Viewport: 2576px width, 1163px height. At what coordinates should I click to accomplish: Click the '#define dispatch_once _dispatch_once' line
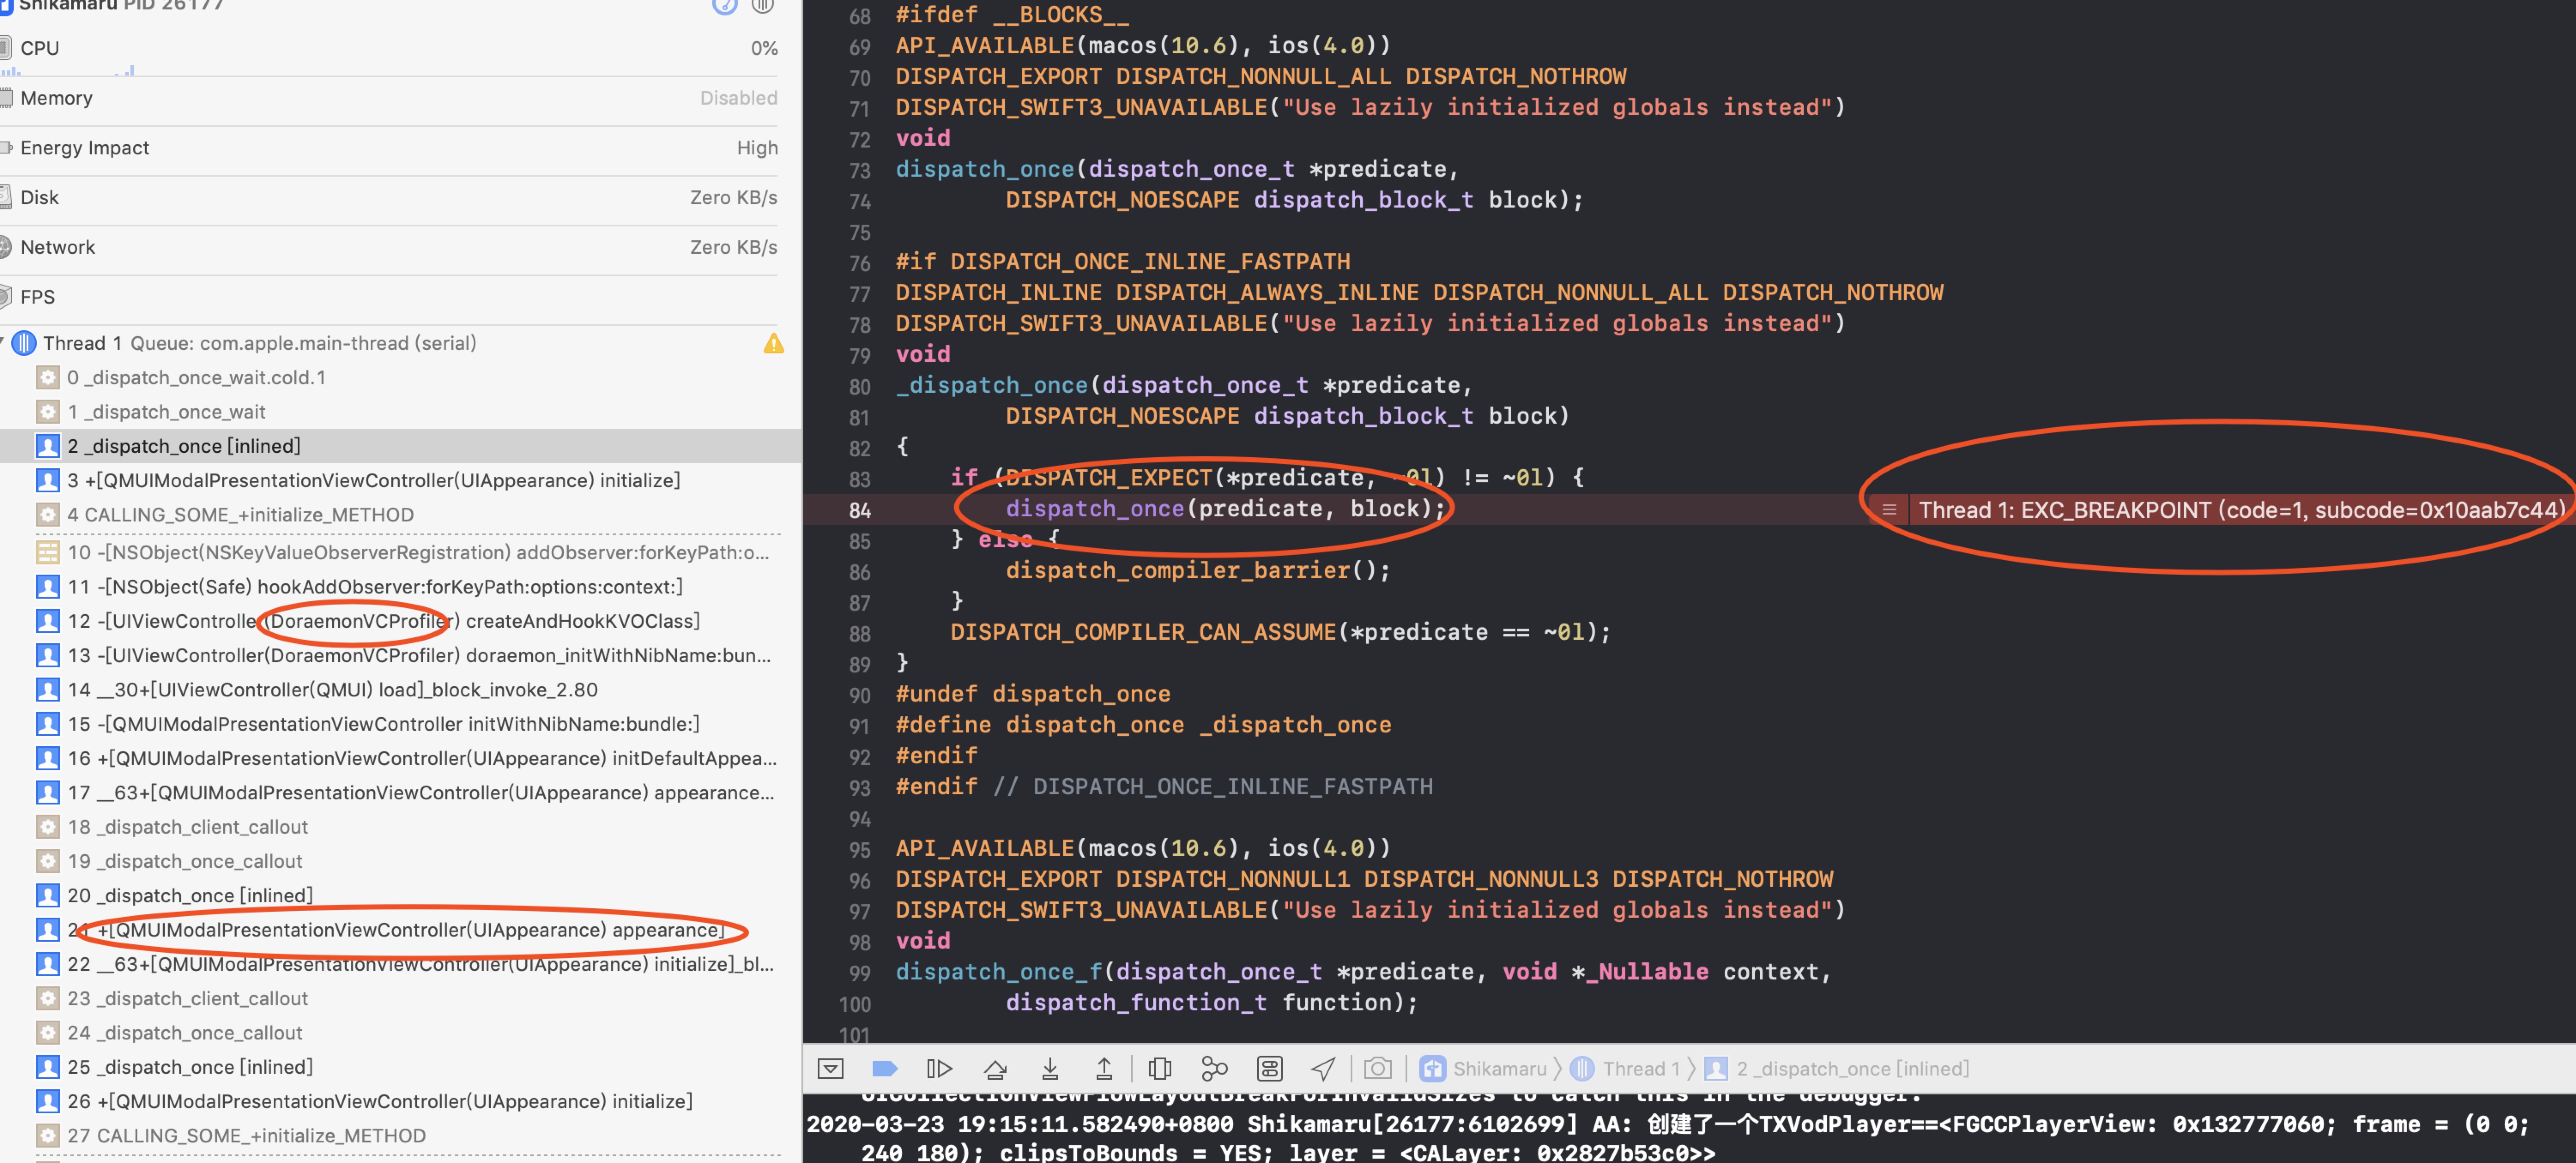click(x=1143, y=726)
